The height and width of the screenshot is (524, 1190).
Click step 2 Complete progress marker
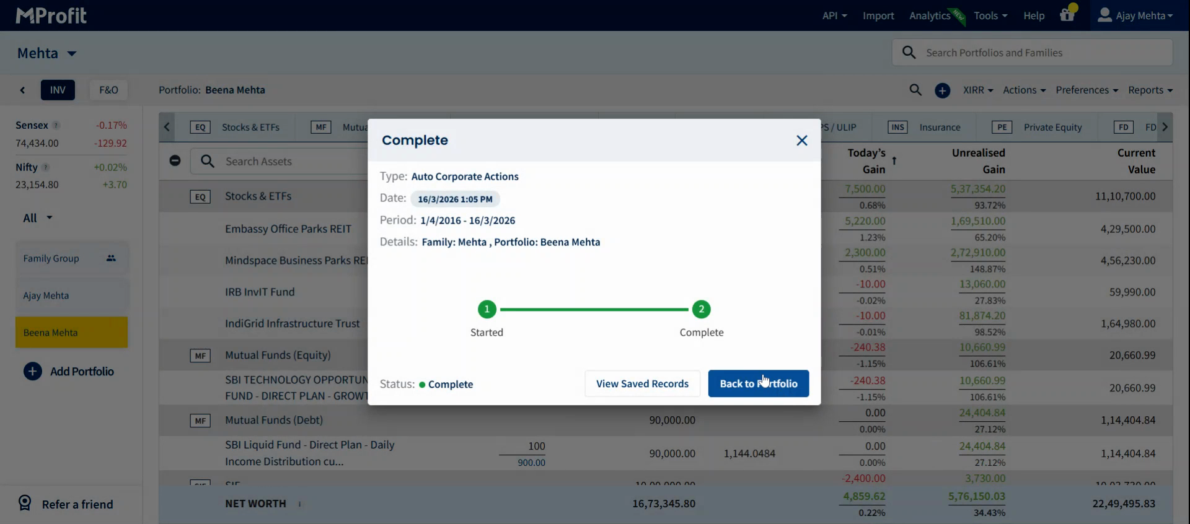click(x=701, y=309)
